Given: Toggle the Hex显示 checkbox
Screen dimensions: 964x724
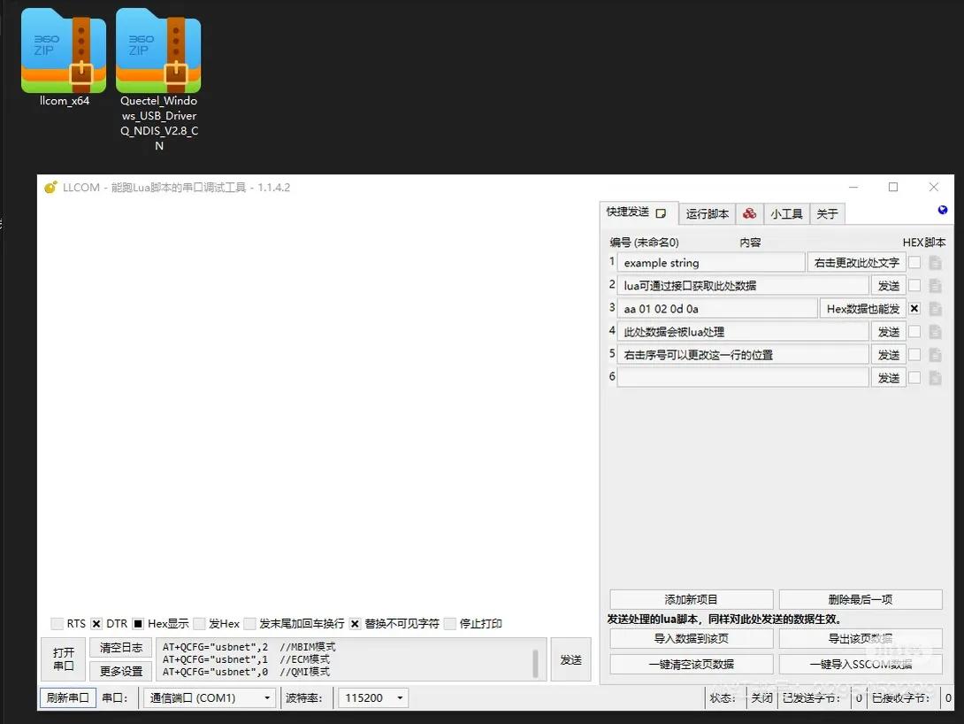Looking at the screenshot, I should click(x=138, y=624).
